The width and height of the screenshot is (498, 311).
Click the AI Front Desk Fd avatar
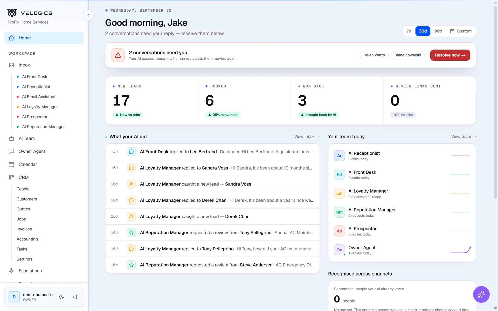pos(339,174)
